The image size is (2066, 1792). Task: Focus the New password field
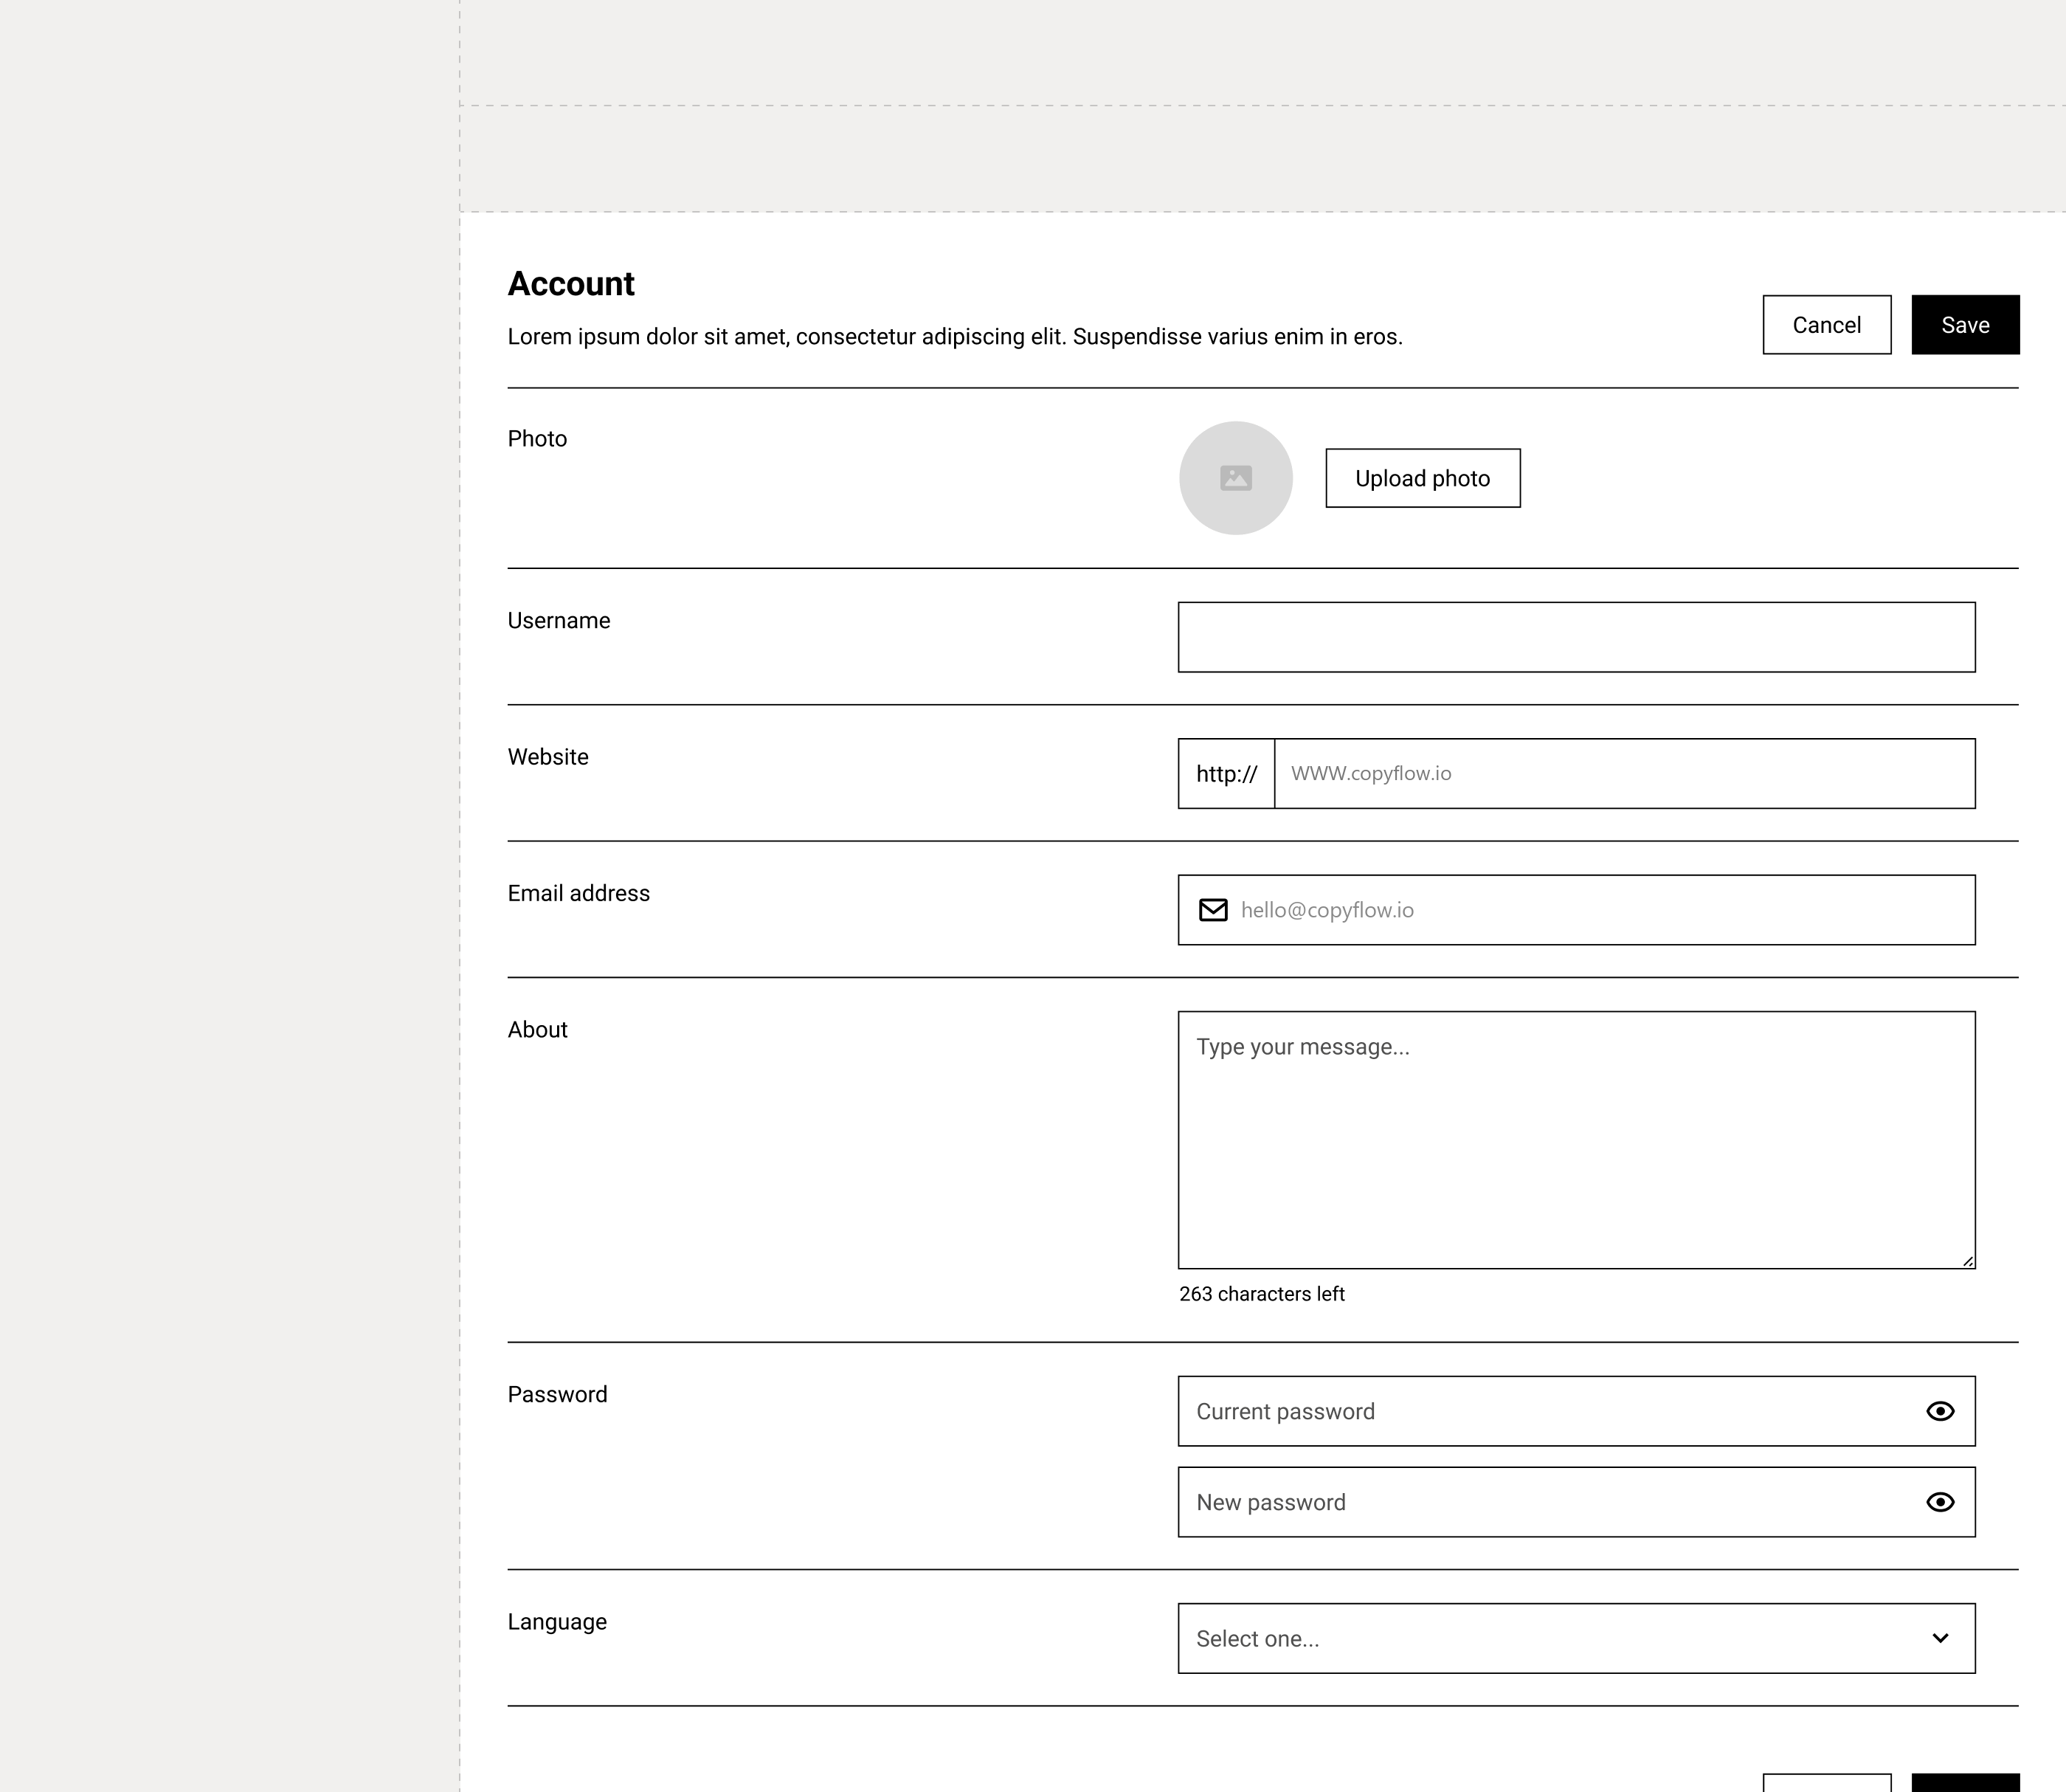click(x=1576, y=1502)
